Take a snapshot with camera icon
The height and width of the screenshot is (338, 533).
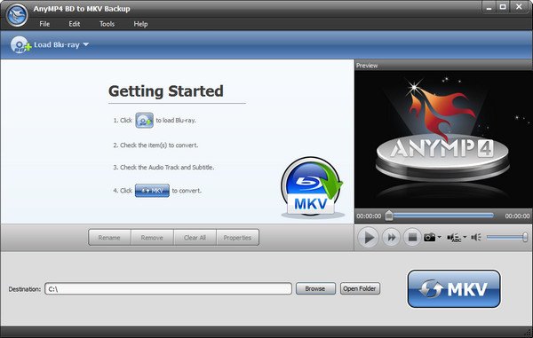click(x=430, y=237)
